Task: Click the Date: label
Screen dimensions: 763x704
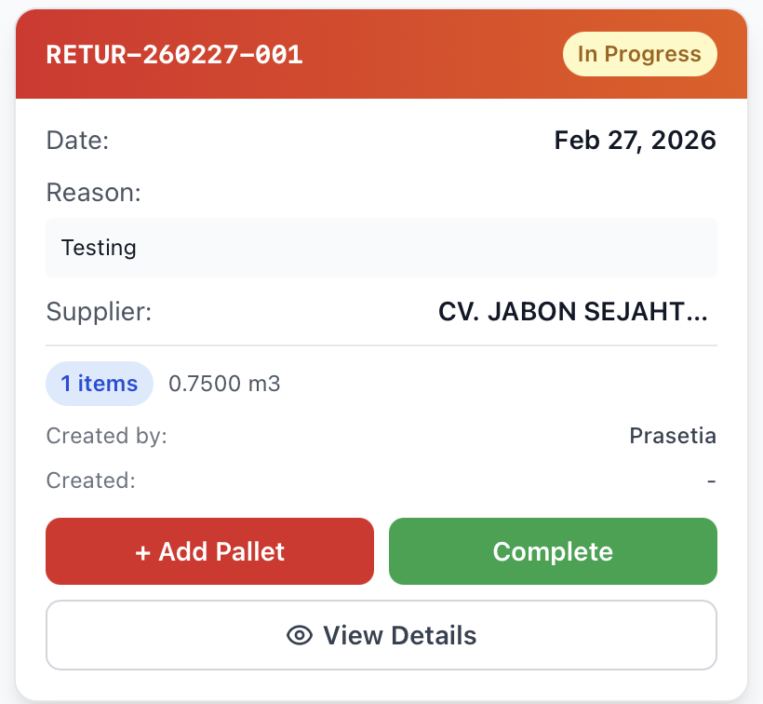Action: [78, 142]
